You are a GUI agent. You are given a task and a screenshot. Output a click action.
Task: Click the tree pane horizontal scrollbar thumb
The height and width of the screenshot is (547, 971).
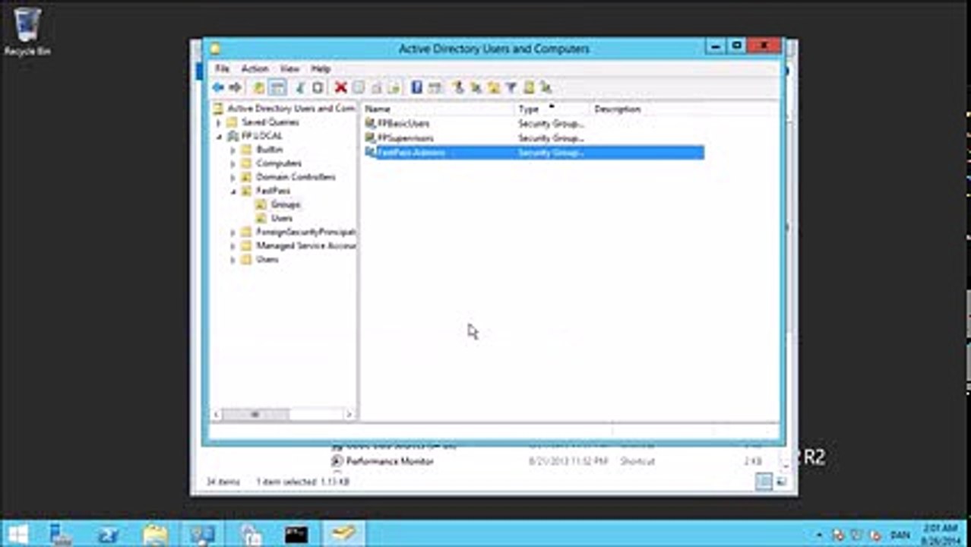click(x=256, y=414)
